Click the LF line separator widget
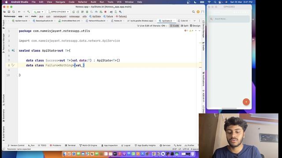 pyautogui.click(x=179, y=149)
